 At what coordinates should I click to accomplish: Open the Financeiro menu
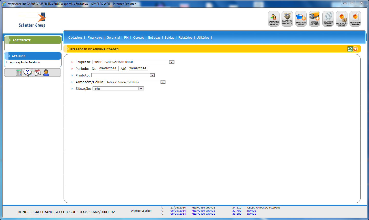pos(95,38)
